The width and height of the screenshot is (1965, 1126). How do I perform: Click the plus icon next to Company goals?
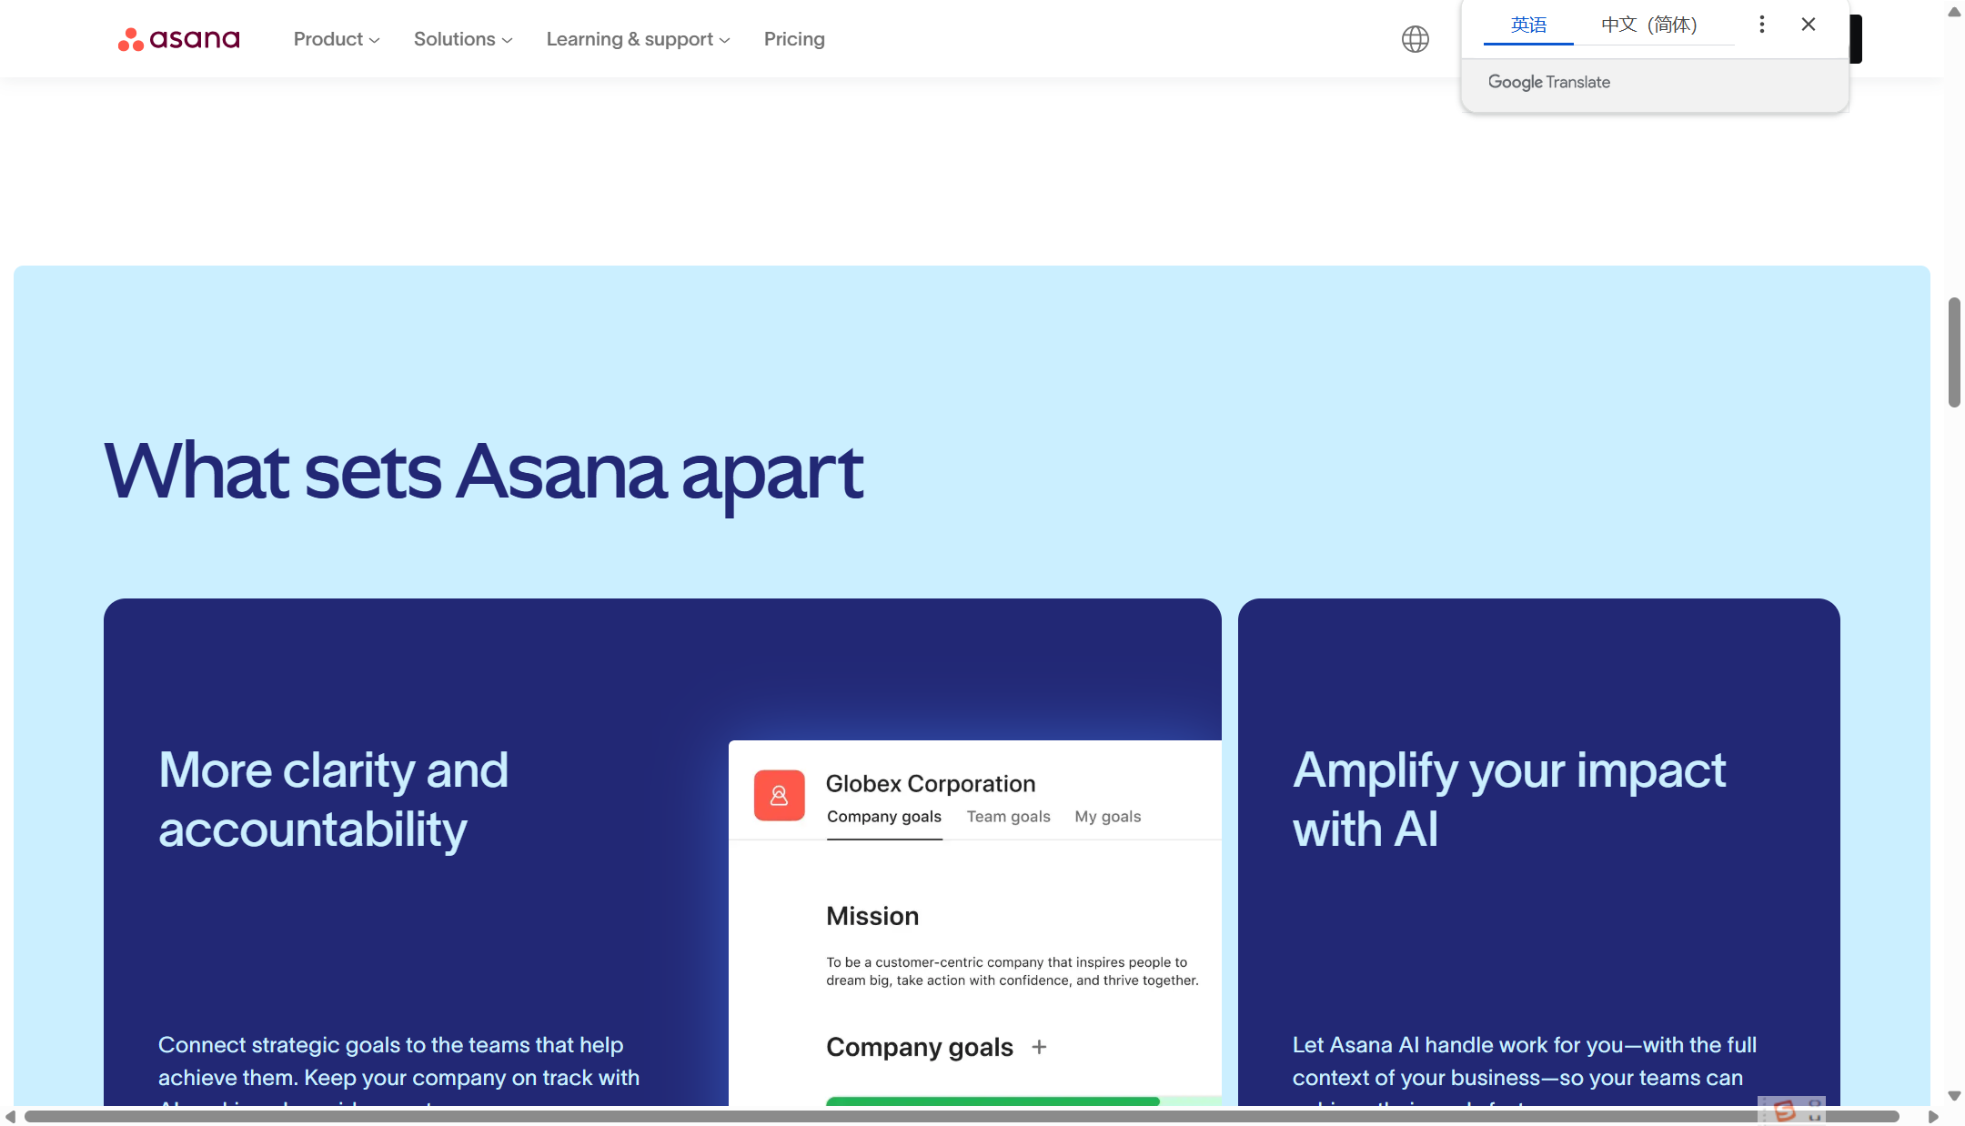click(1039, 1047)
